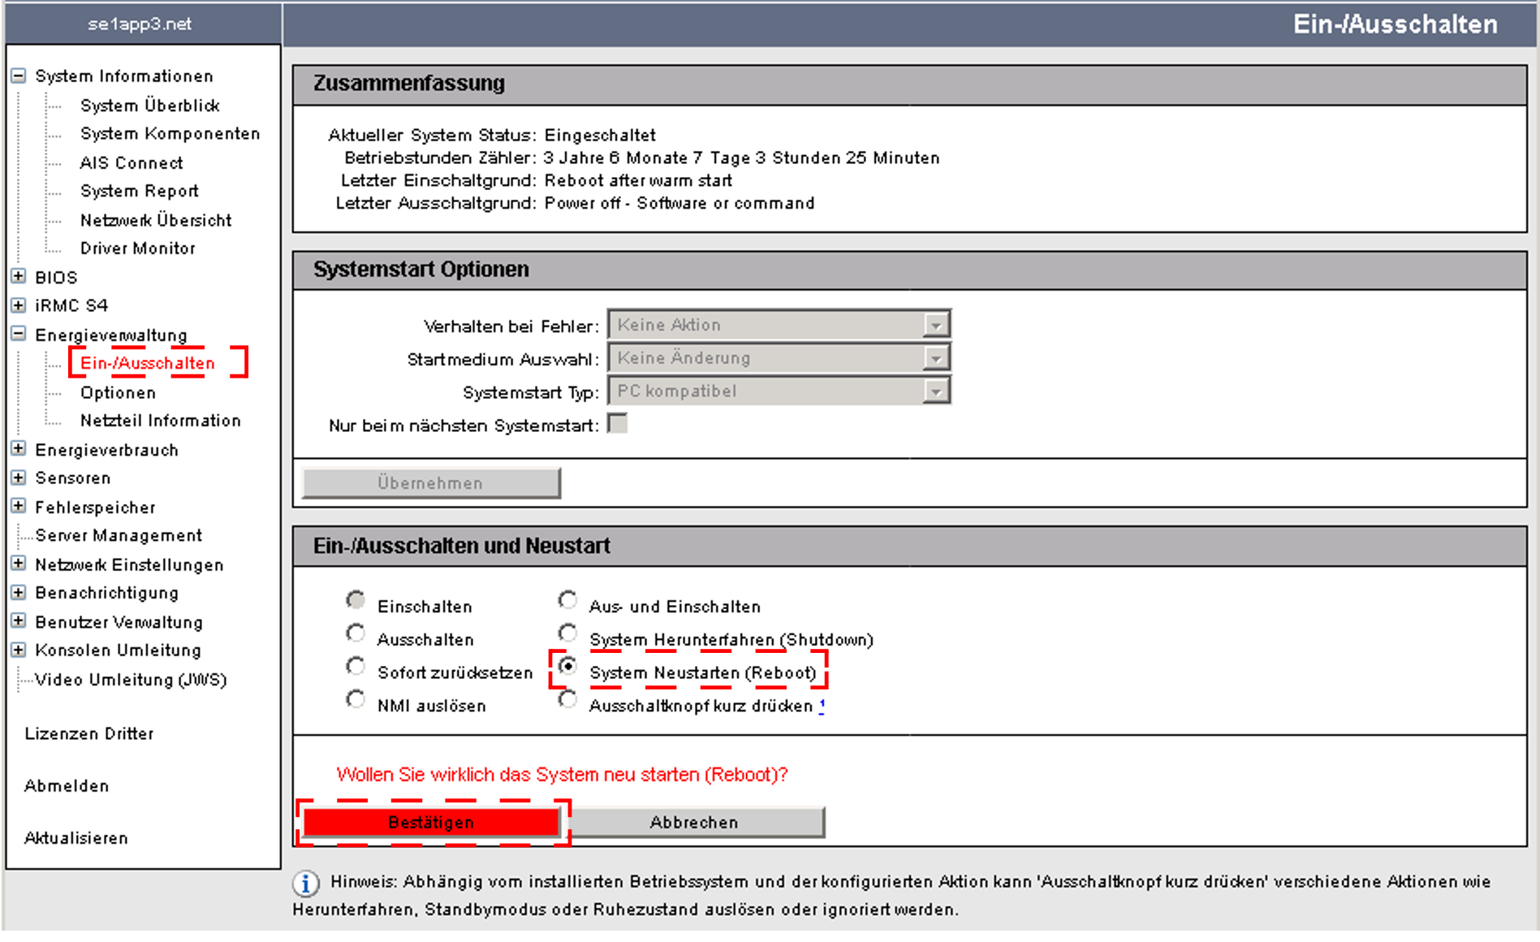The image size is (1540, 942).
Task: Open AIS Connect page
Action: click(131, 162)
